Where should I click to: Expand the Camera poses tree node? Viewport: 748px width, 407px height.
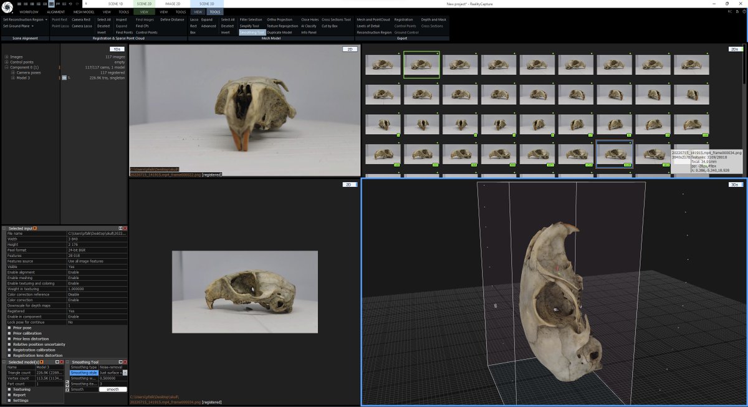[13, 73]
